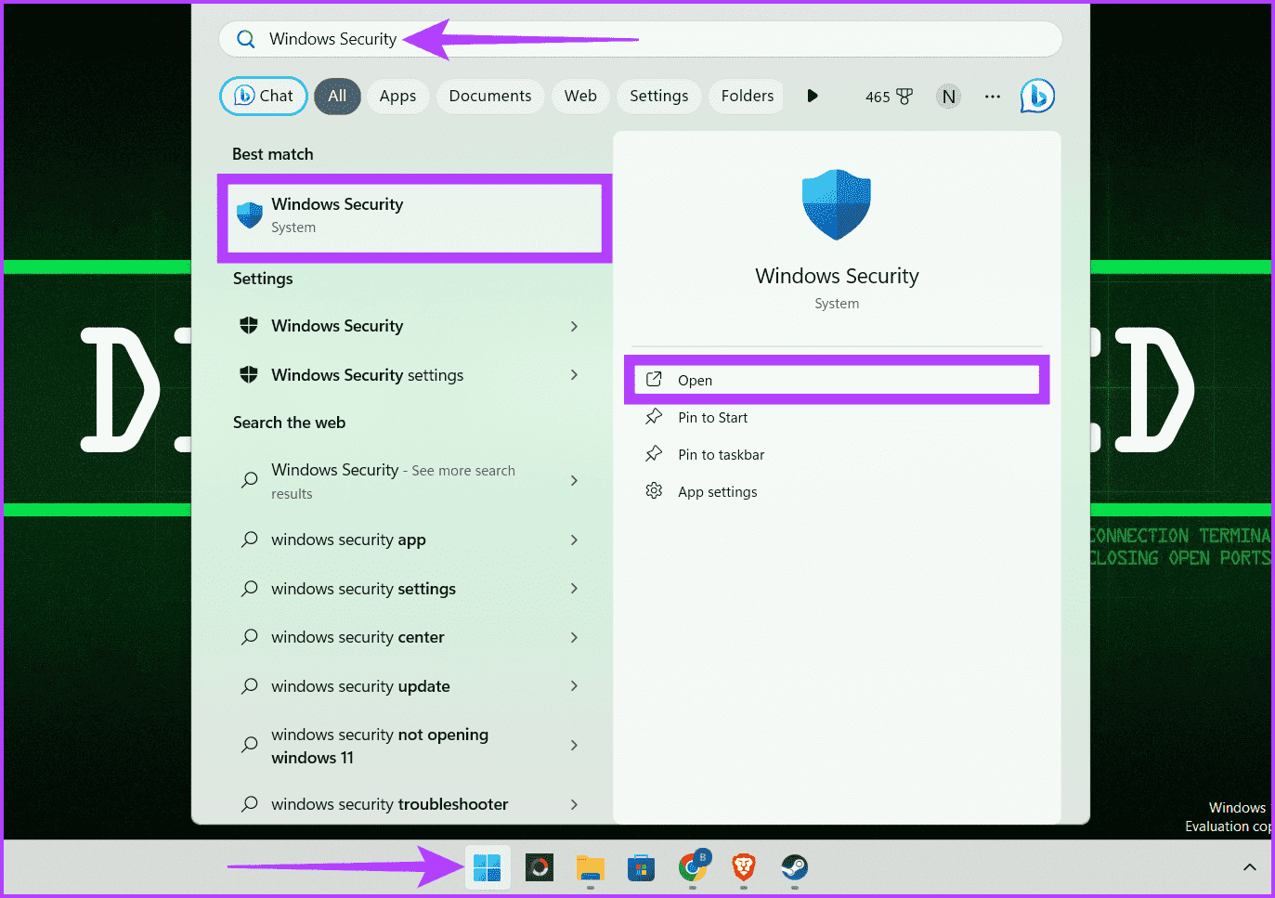Click Pin to taskbar option

pos(837,455)
